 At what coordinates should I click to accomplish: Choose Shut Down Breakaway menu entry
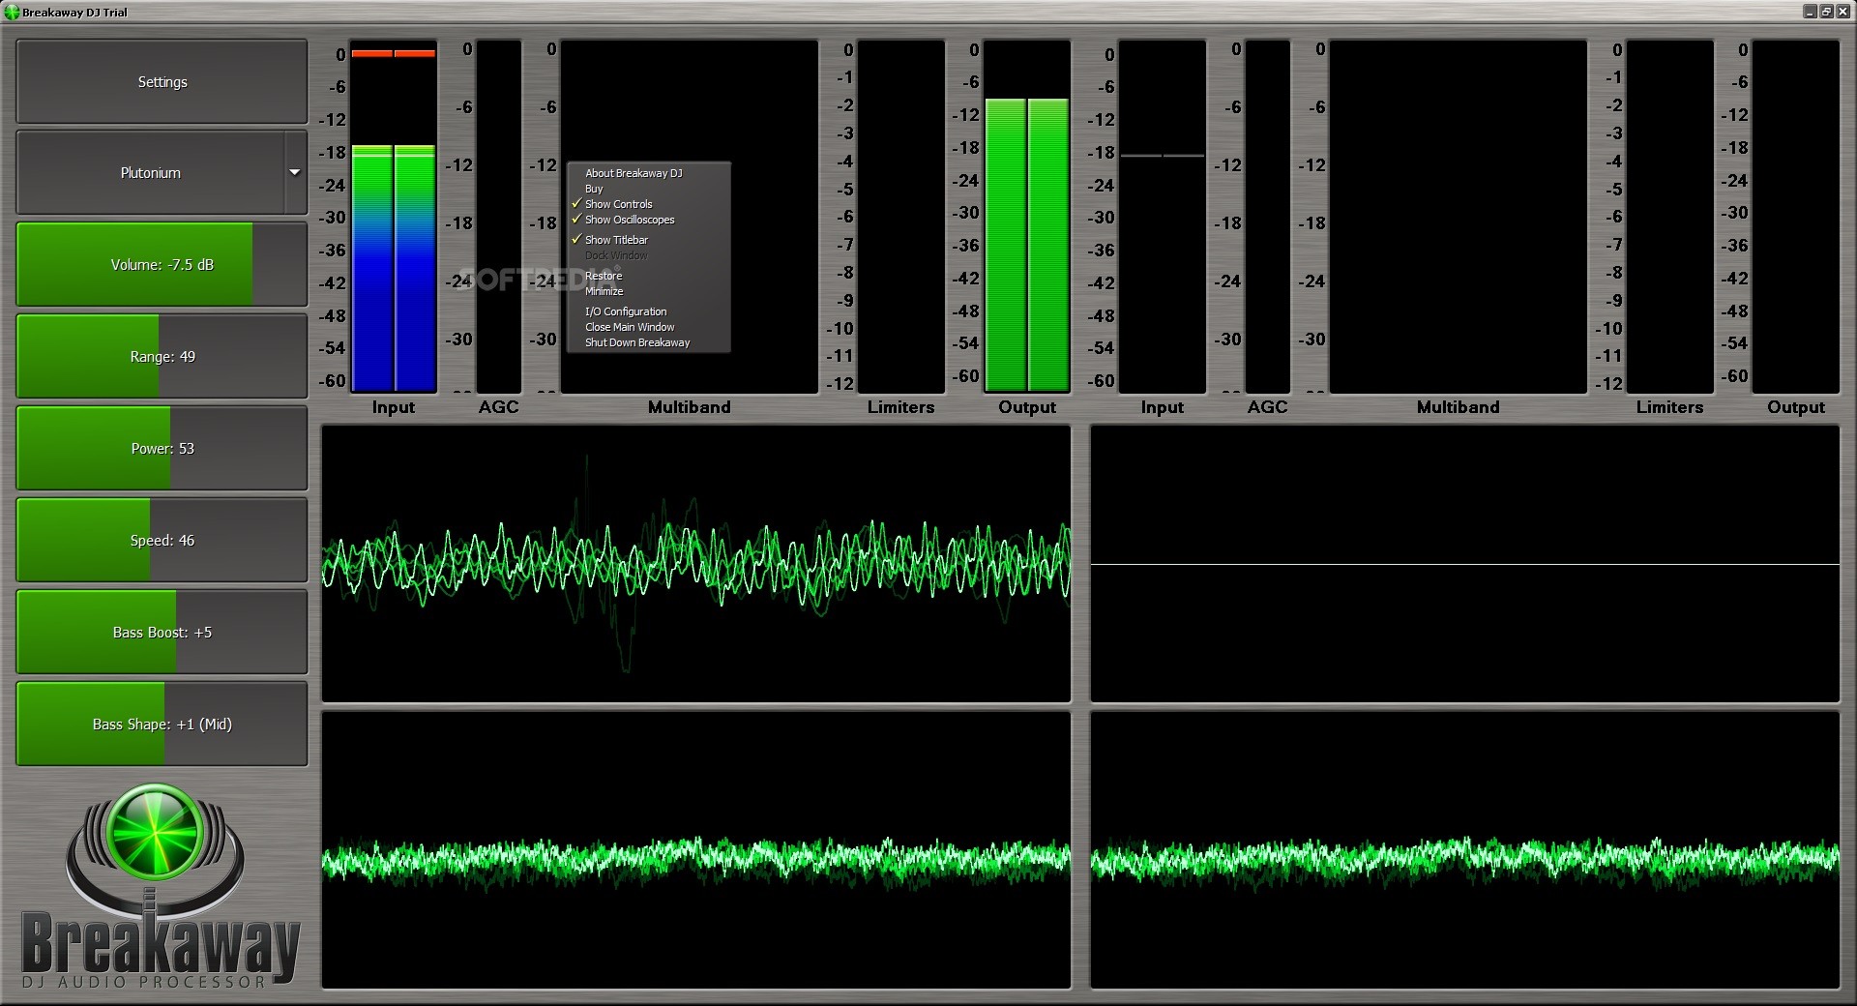(637, 342)
